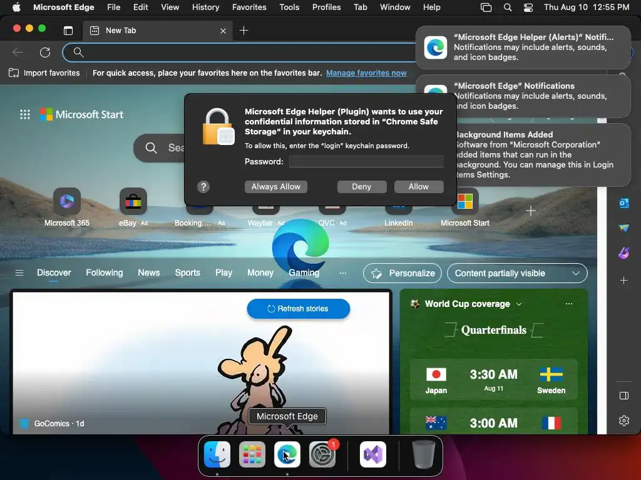Click Allow in keychain dialog

[x=419, y=186]
